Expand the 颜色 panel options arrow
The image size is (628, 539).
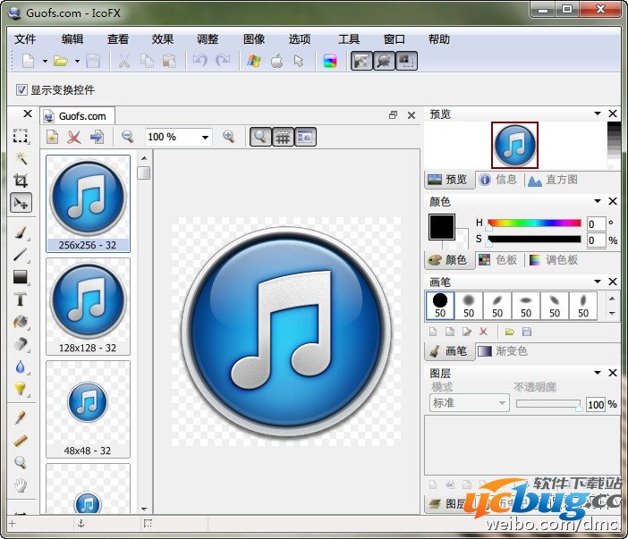(598, 201)
